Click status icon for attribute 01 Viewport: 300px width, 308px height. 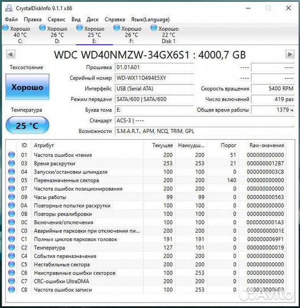click(x=11, y=155)
